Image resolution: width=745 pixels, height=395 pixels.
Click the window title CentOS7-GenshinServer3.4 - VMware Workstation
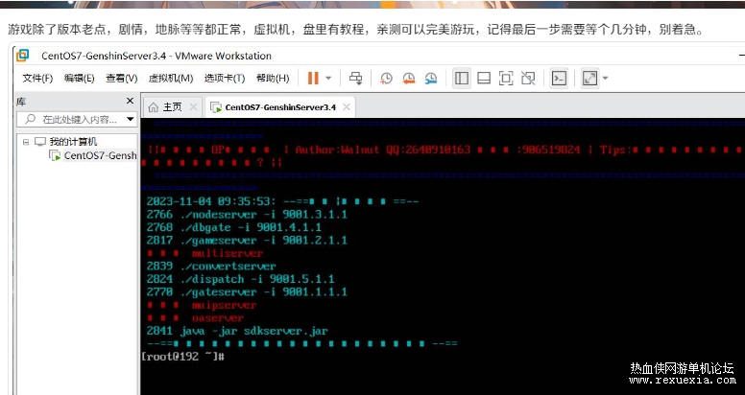(x=156, y=56)
